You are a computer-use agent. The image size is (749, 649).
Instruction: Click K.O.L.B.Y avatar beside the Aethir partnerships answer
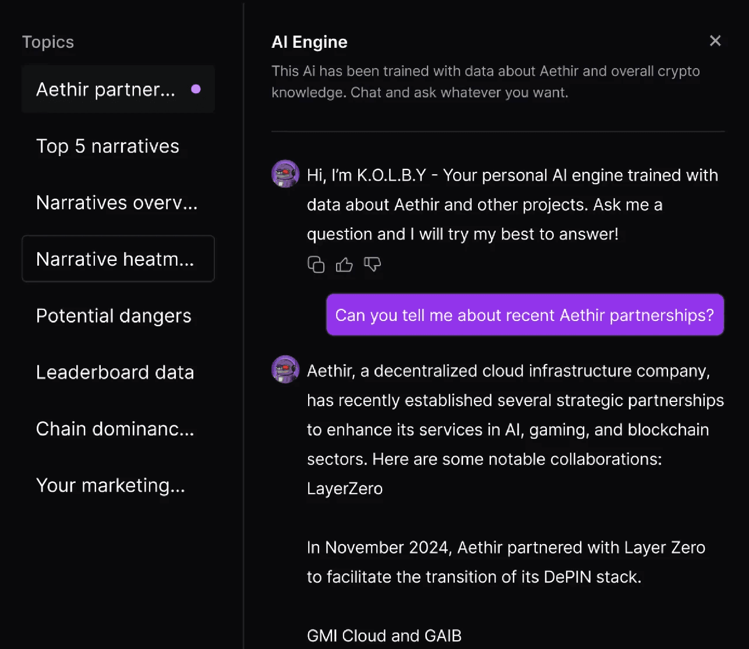coord(285,369)
